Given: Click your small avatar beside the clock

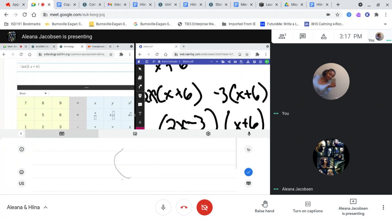Looking at the screenshot, I should (x=379, y=36).
